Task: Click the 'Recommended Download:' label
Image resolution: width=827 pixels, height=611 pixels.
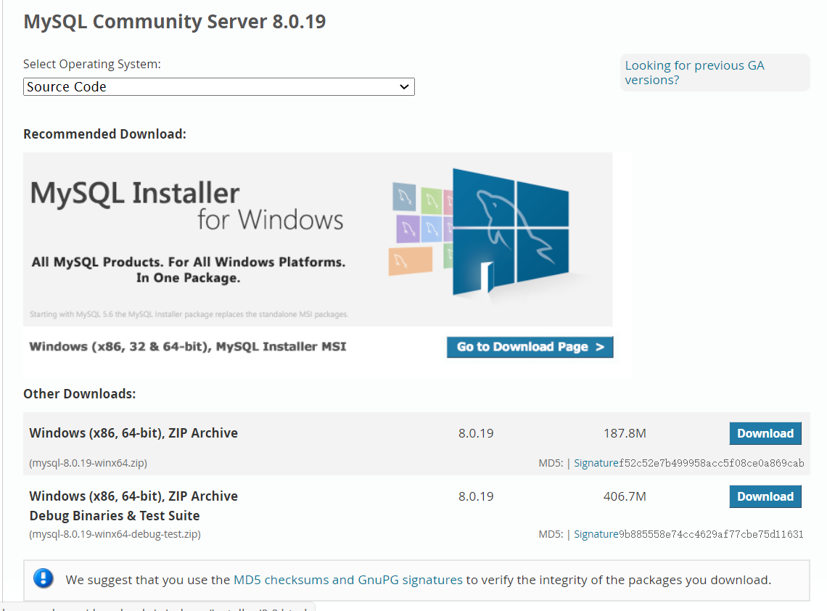Action: coord(104,134)
